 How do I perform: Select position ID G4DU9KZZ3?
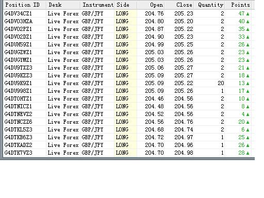pyautogui.click(x=18, y=75)
